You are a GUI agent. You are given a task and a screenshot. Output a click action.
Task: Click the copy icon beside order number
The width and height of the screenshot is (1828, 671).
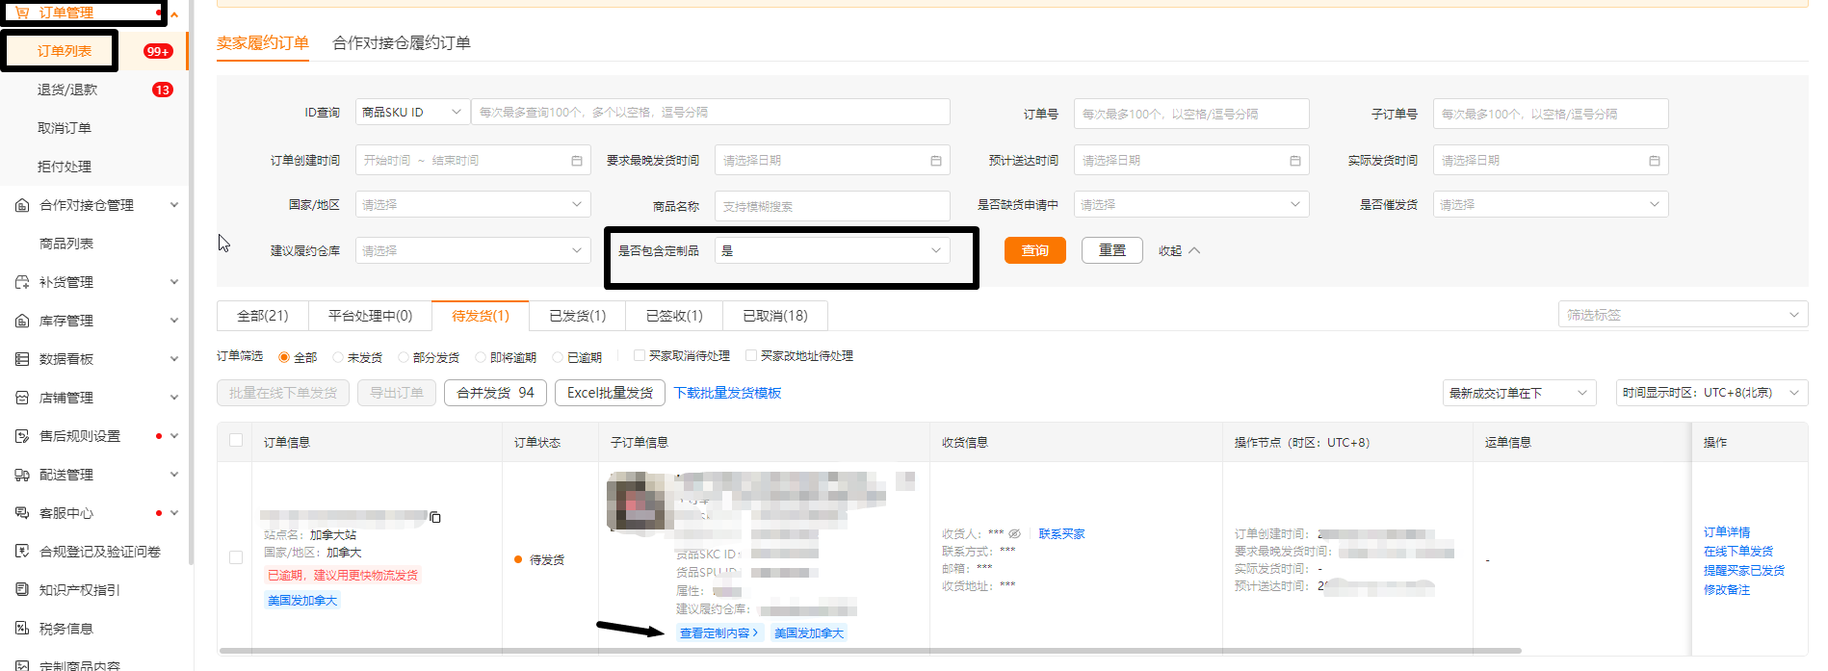click(435, 517)
